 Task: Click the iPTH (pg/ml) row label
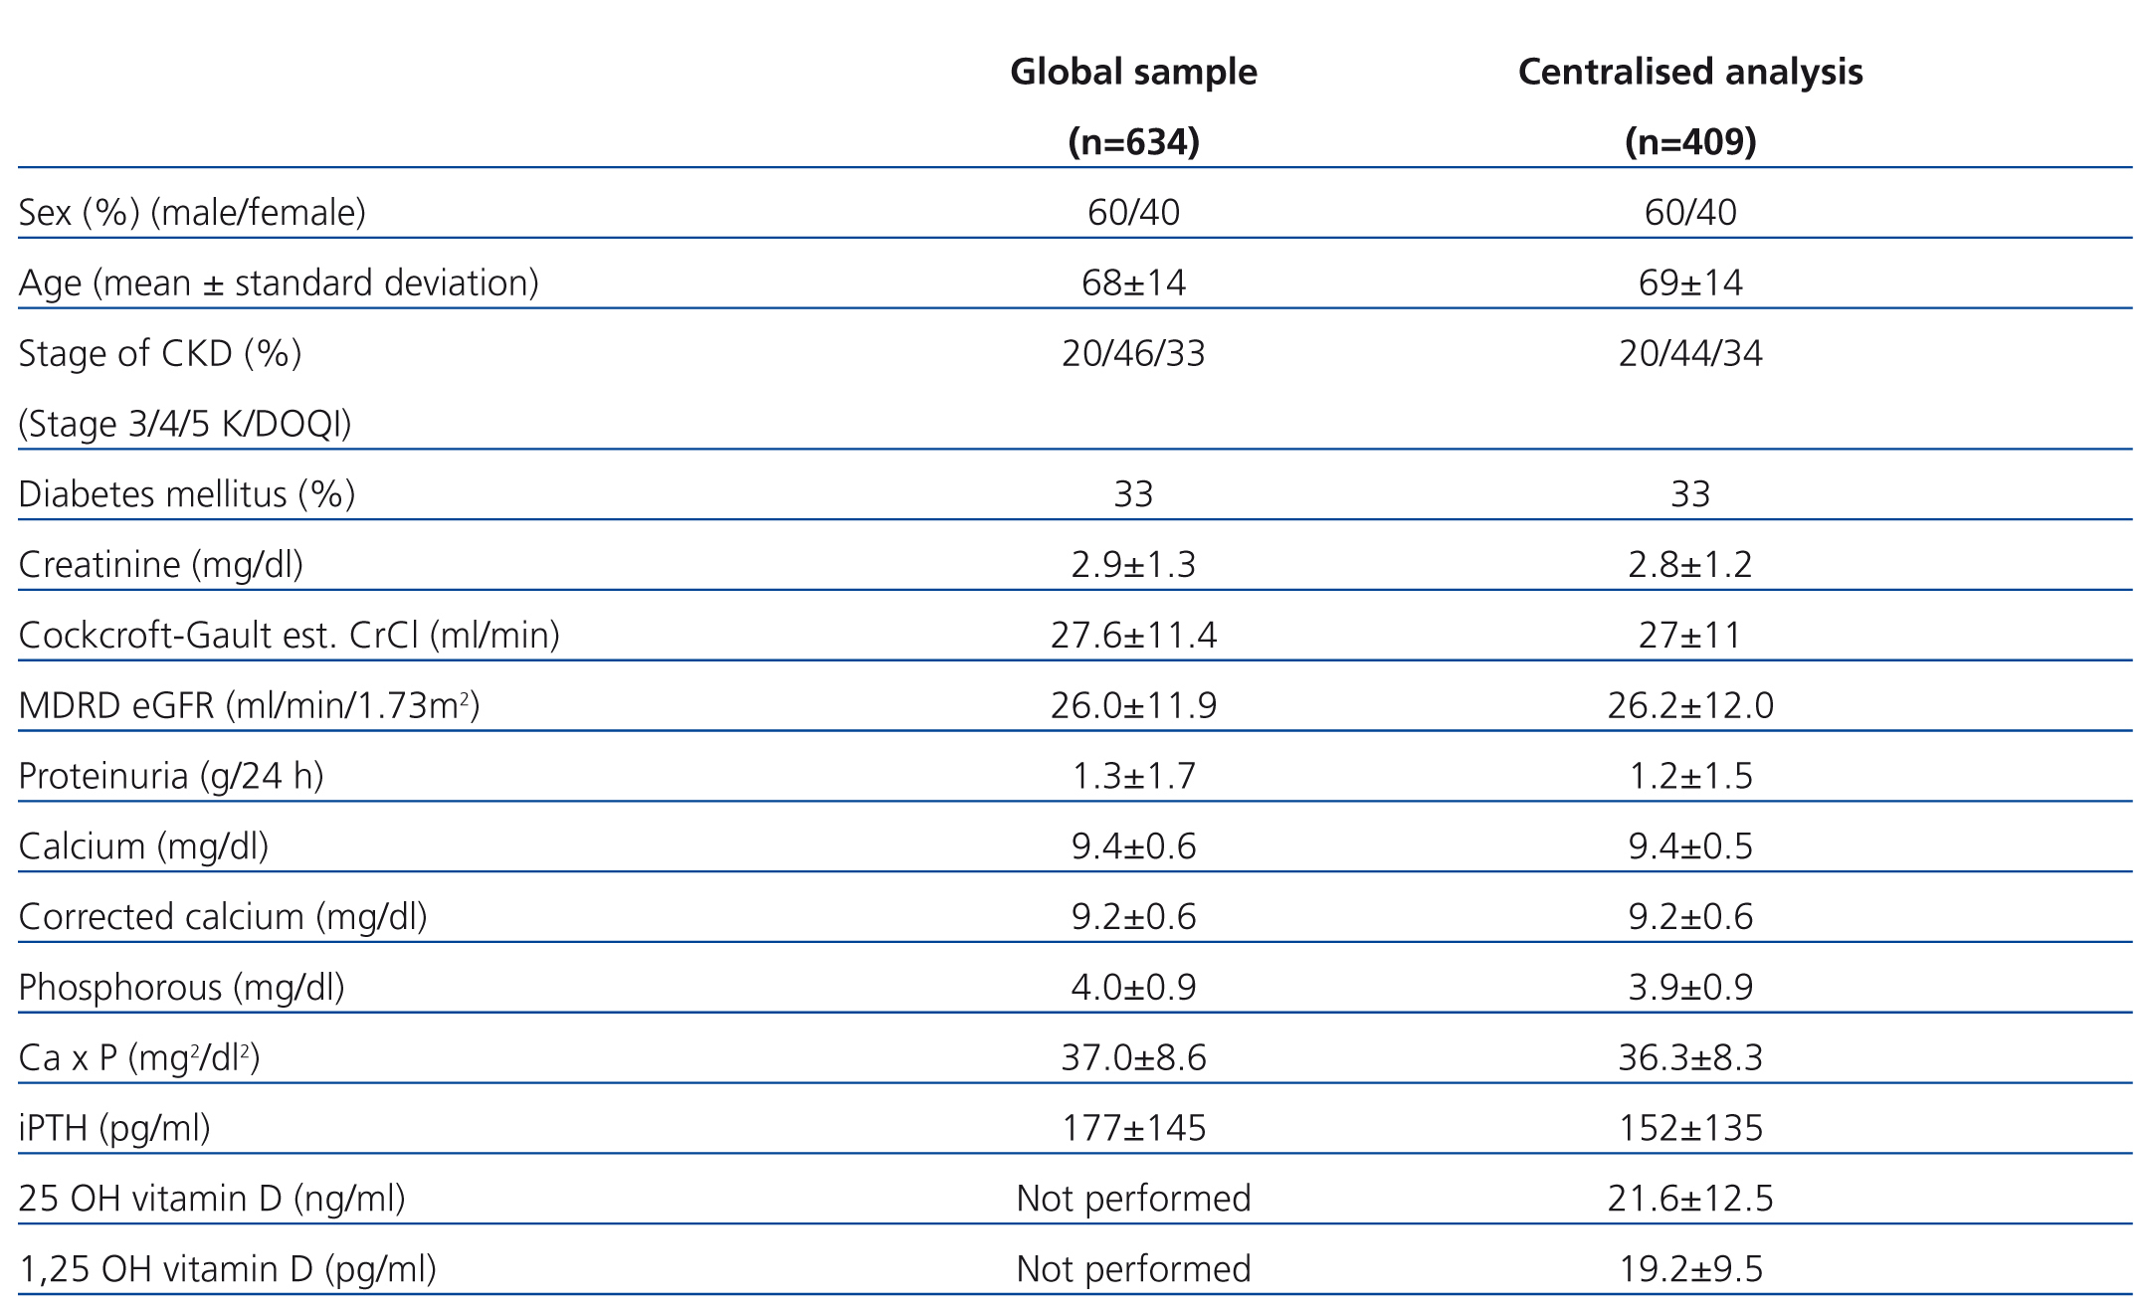coord(114,1129)
